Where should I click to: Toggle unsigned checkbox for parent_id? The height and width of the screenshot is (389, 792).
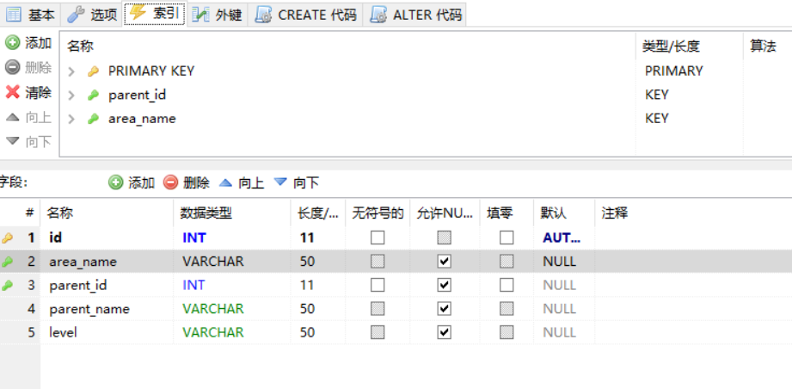(378, 285)
